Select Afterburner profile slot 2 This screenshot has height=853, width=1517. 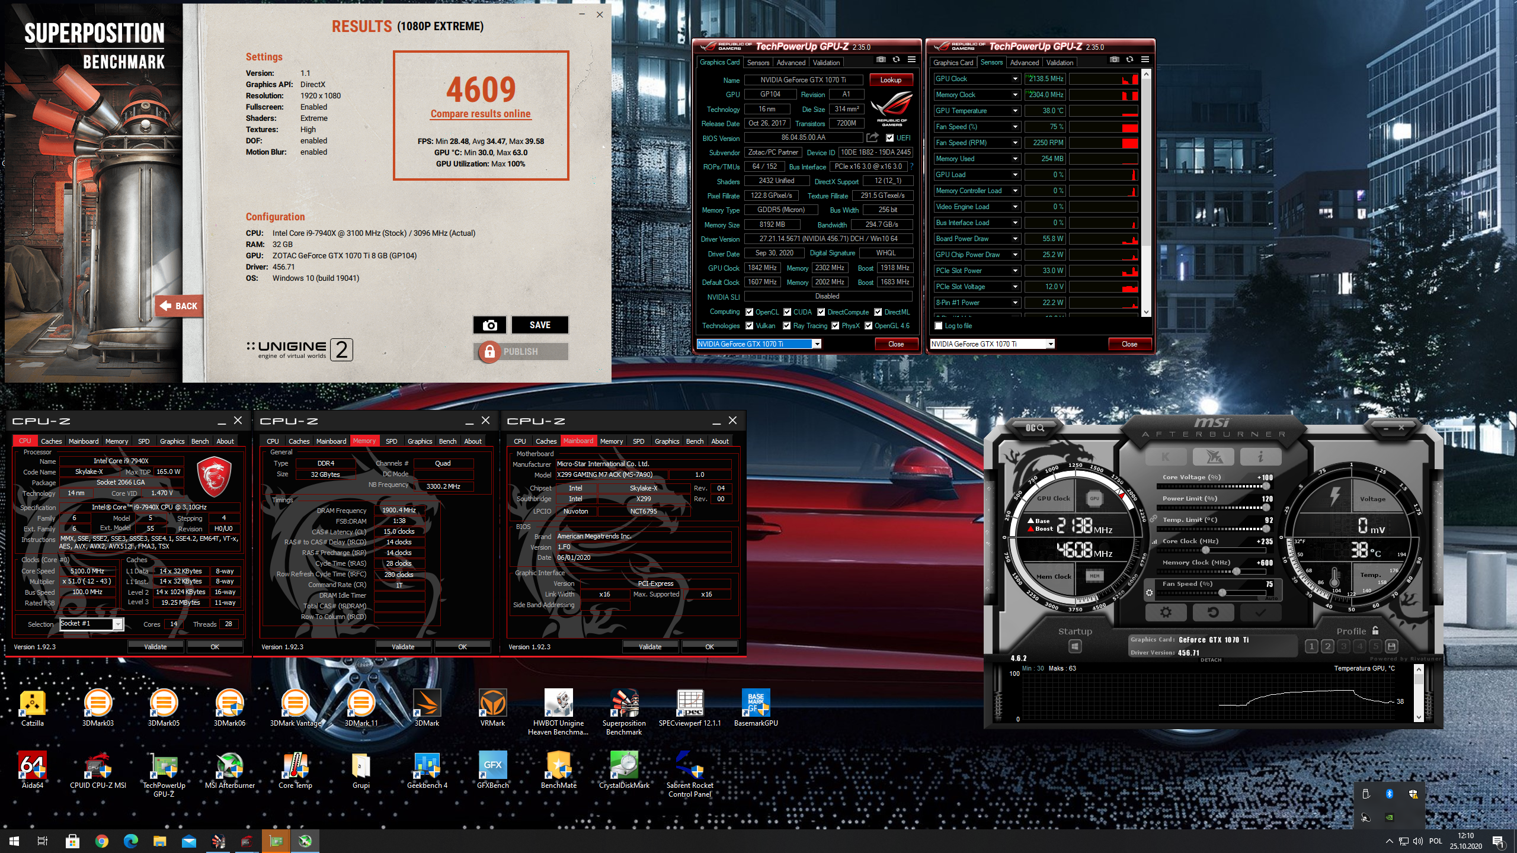coord(1327,646)
